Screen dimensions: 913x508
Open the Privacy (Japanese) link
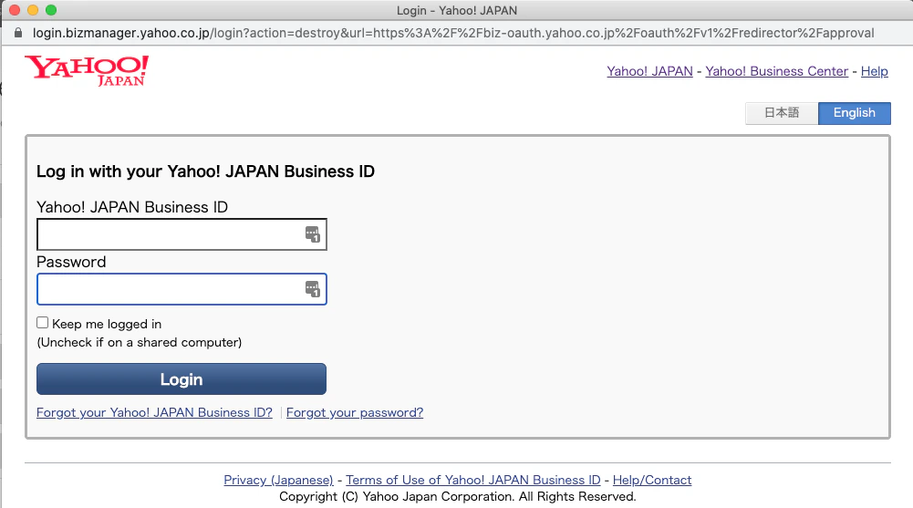[278, 480]
